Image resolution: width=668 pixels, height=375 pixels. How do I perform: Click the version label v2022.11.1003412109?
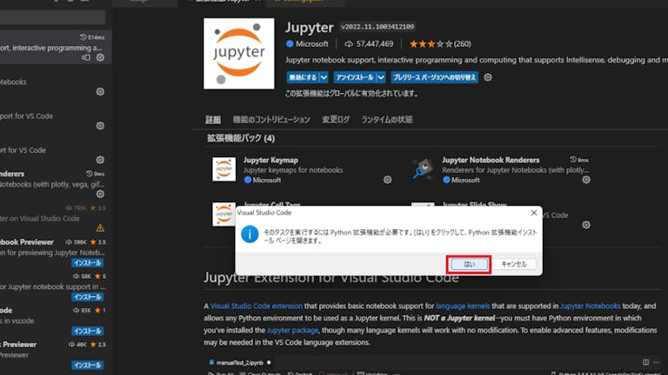(377, 27)
